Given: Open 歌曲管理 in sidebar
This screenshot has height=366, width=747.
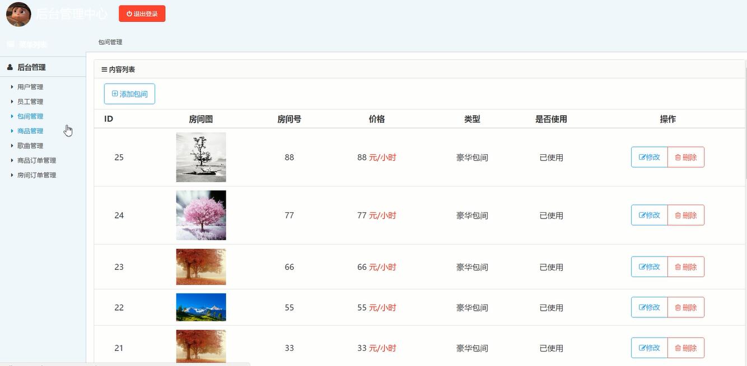Looking at the screenshot, I should pyautogui.click(x=30, y=145).
